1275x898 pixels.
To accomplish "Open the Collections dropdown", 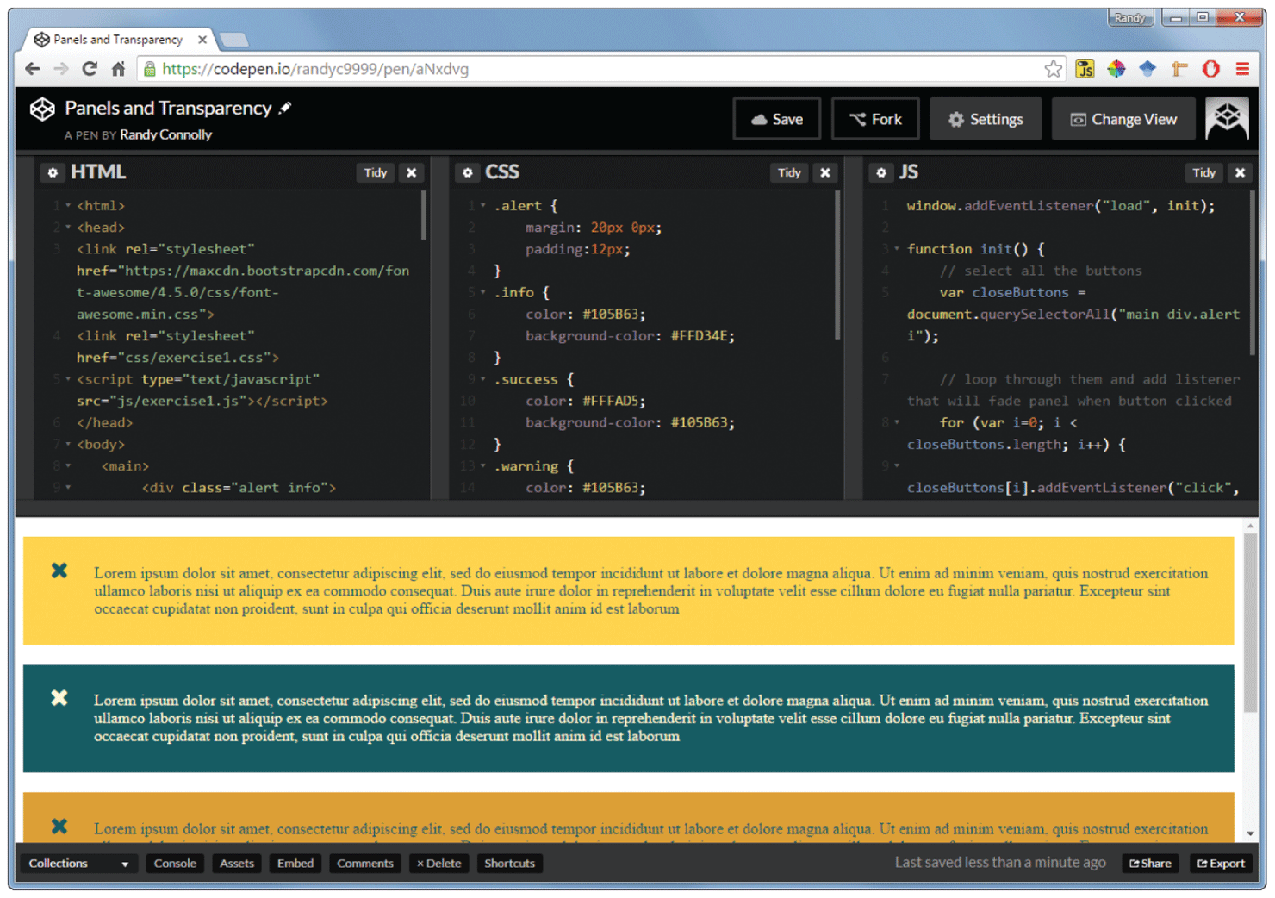I will point(78,863).
